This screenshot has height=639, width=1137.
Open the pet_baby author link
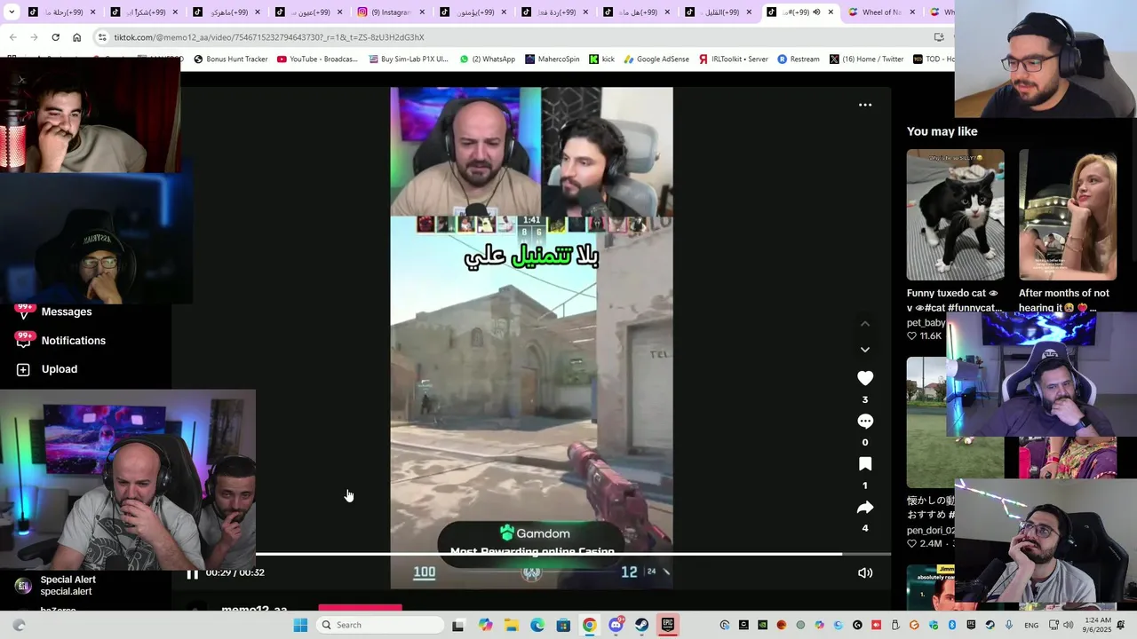[926, 323]
